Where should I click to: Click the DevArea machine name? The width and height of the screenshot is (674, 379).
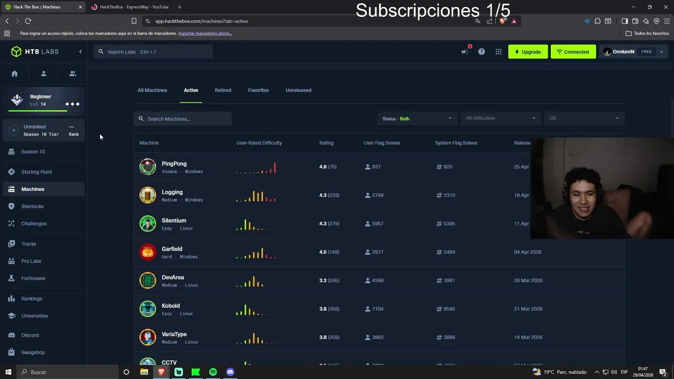point(173,277)
